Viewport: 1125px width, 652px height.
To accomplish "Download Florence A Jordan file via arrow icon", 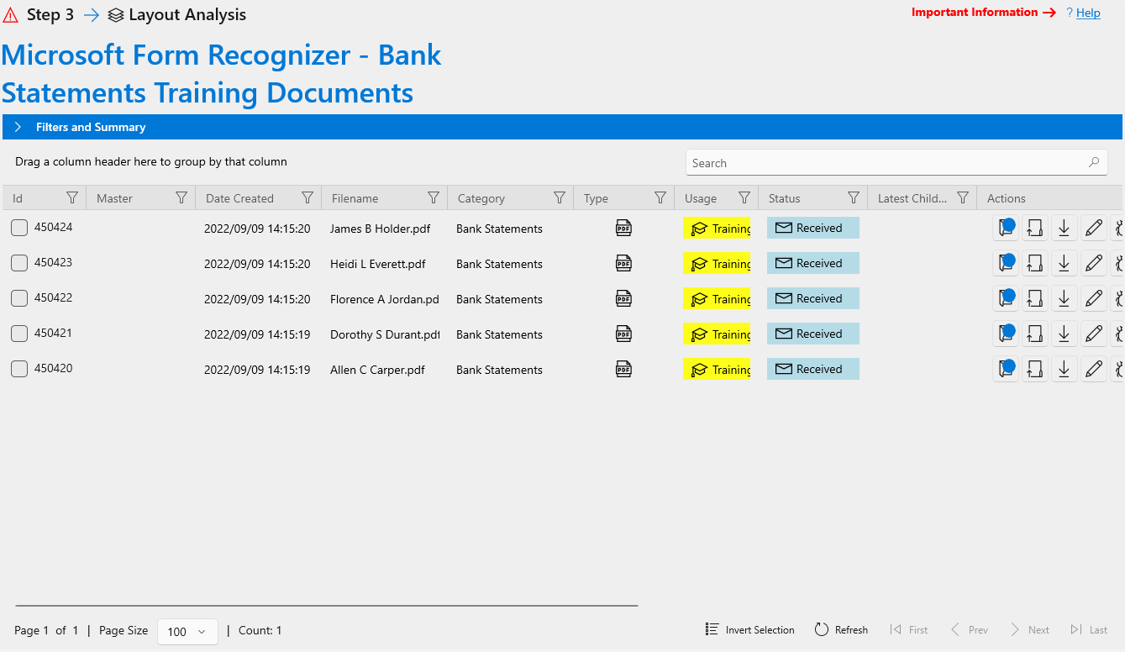I will (x=1065, y=298).
